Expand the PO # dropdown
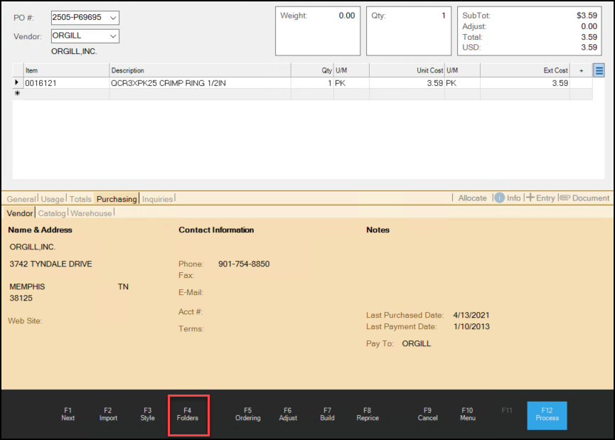Screen dimensions: 615x440 point(113,18)
